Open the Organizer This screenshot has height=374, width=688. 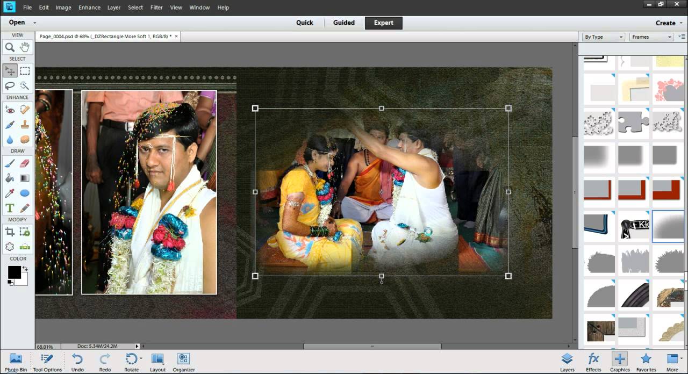point(184,362)
